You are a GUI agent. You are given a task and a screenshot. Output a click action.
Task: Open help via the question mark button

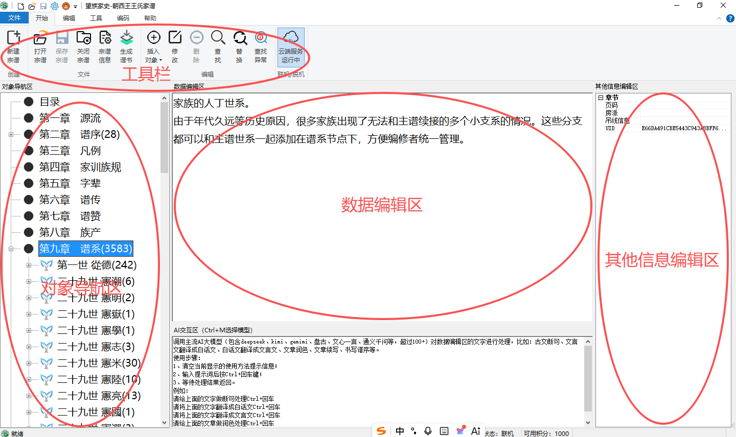click(731, 18)
